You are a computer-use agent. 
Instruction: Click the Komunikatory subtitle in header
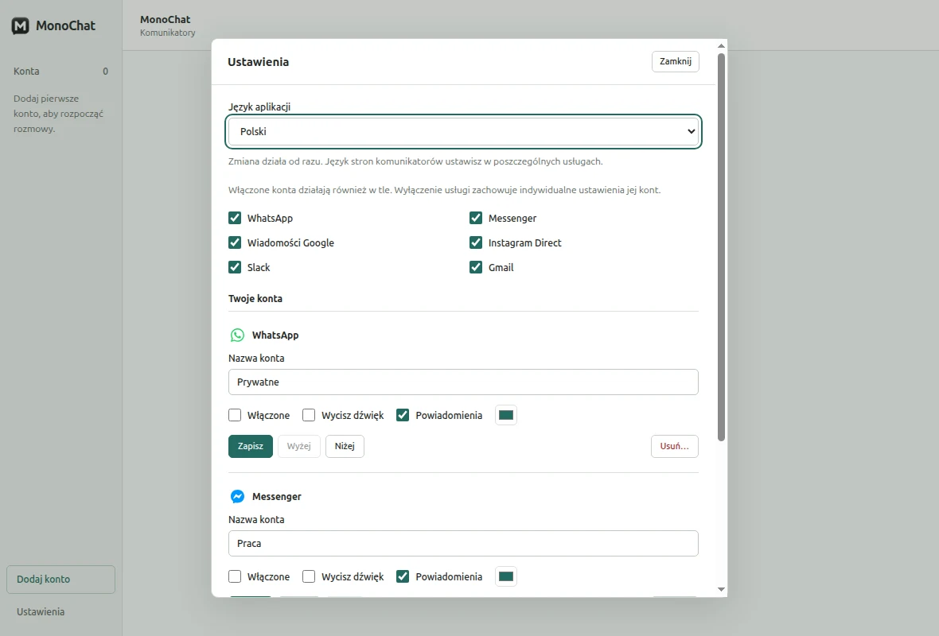click(168, 33)
